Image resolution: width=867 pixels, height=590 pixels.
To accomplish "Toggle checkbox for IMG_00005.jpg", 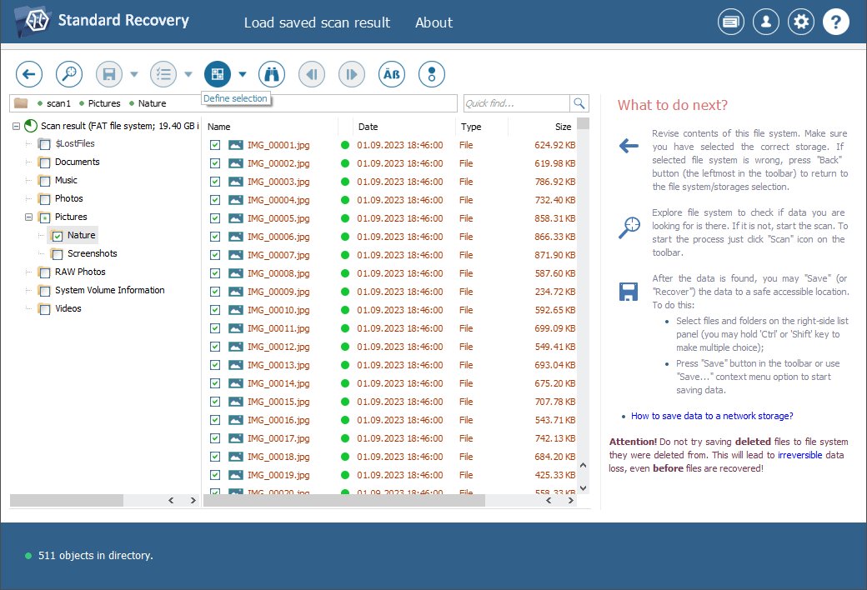I will pyautogui.click(x=215, y=218).
